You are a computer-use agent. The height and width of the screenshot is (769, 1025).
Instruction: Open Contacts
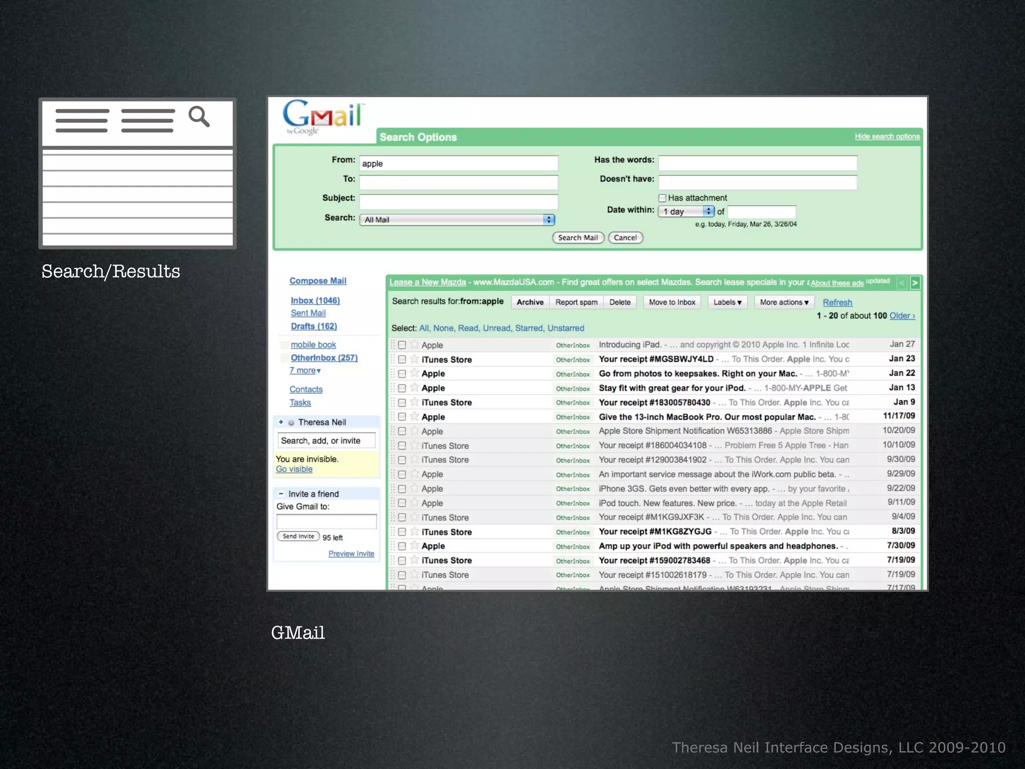click(x=306, y=390)
